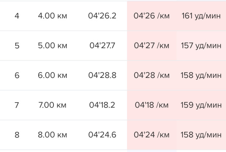Click the 5.00 км distance cell

(x=52, y=46)
